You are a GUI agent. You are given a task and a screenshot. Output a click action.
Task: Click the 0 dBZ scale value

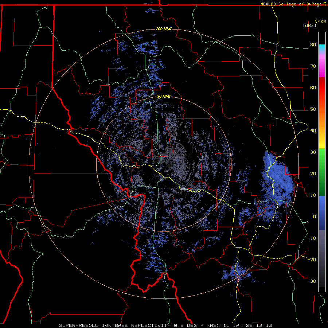point(315,217)
